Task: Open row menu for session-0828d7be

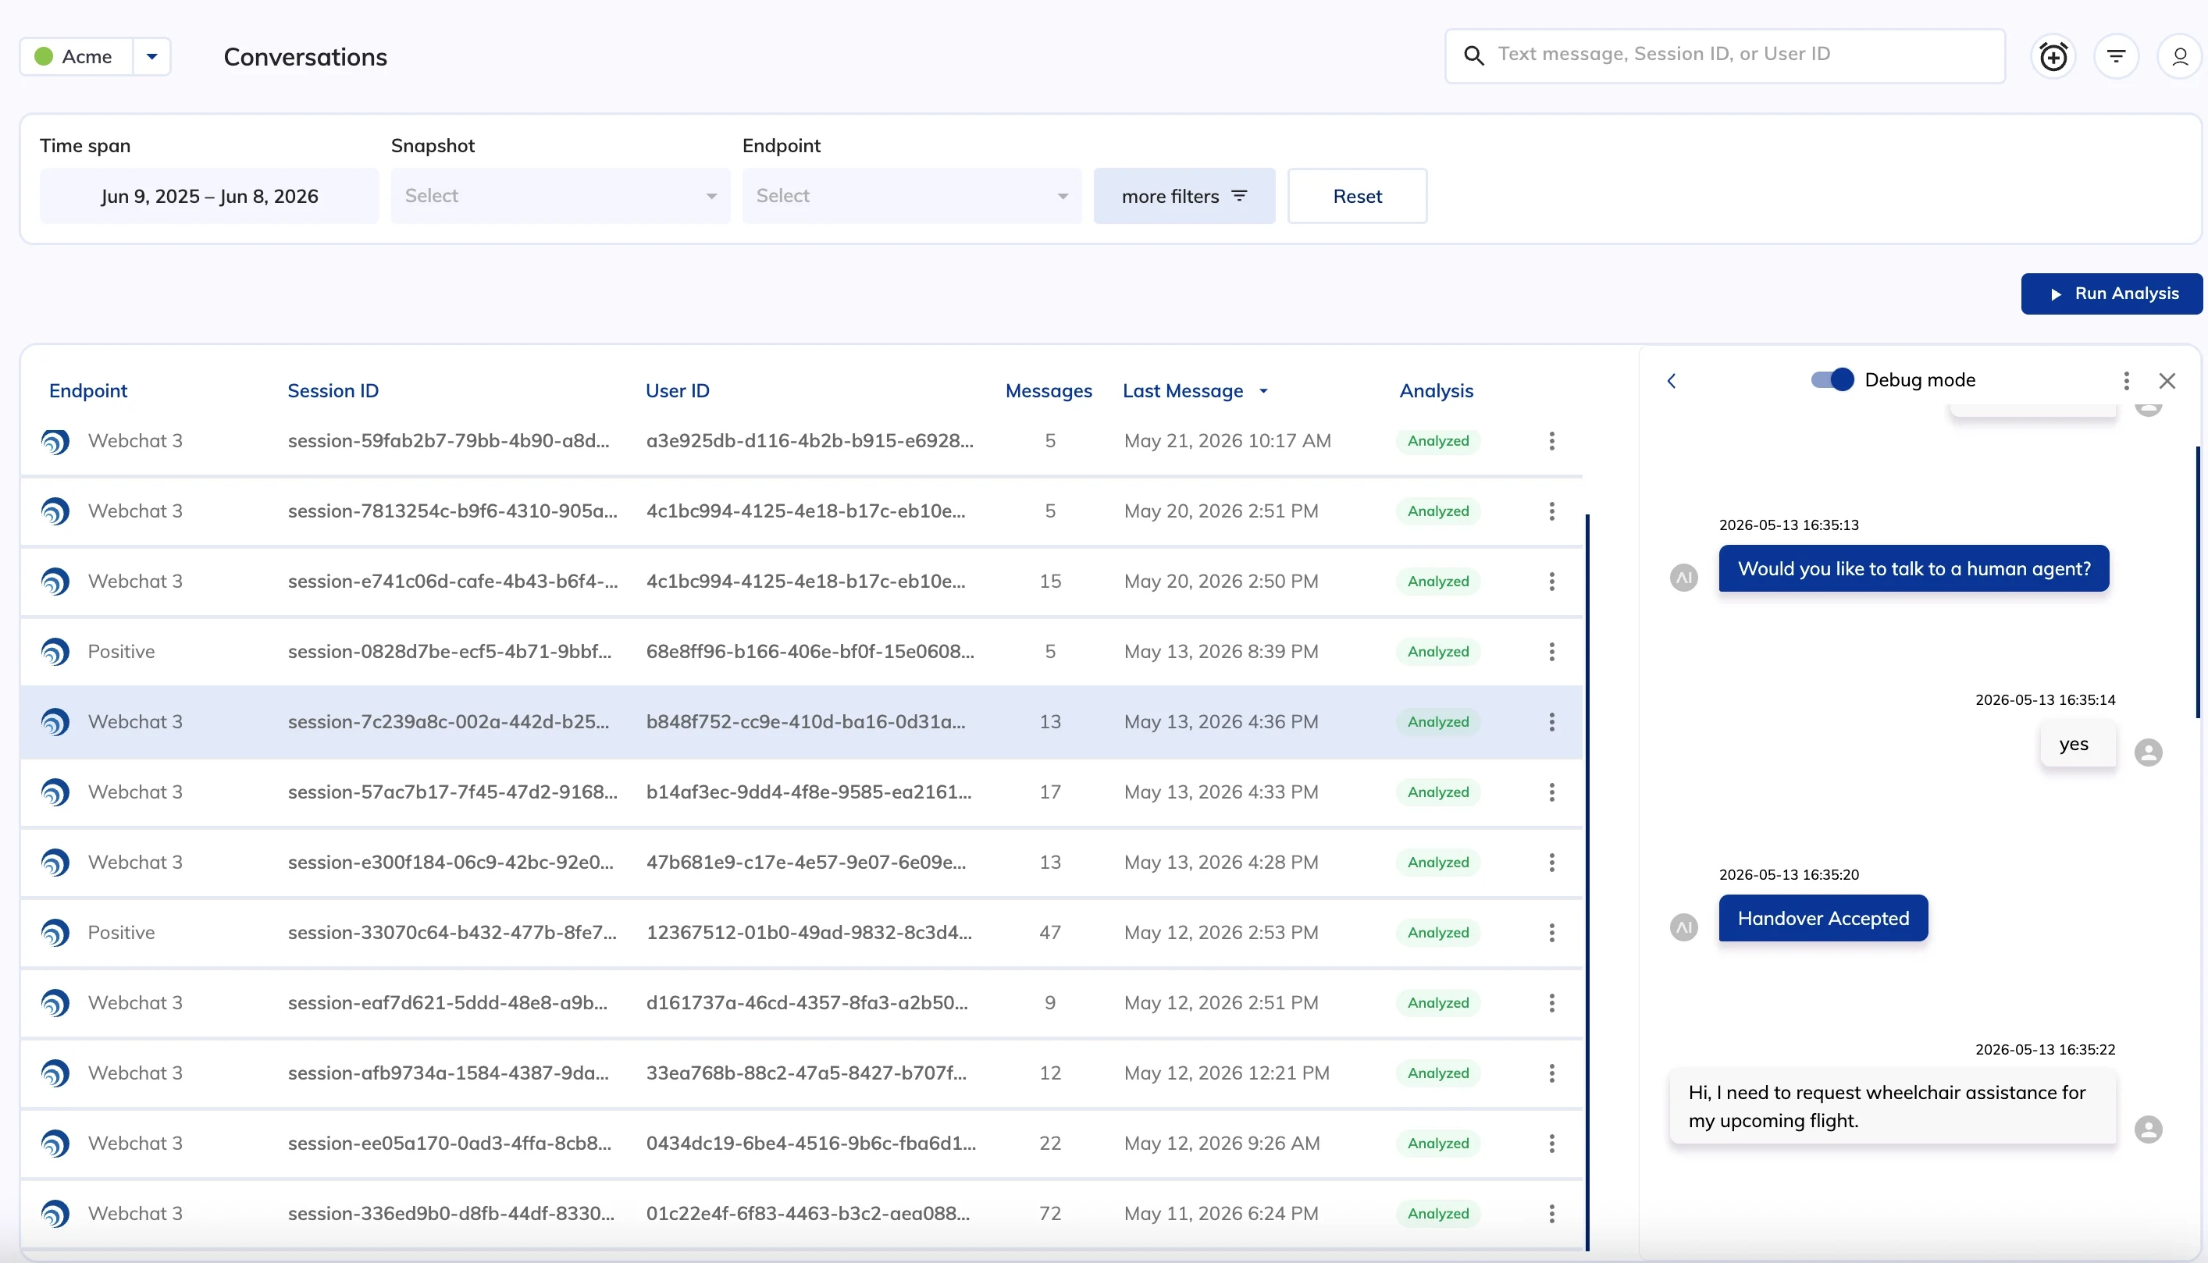Action: point(1551,653)
